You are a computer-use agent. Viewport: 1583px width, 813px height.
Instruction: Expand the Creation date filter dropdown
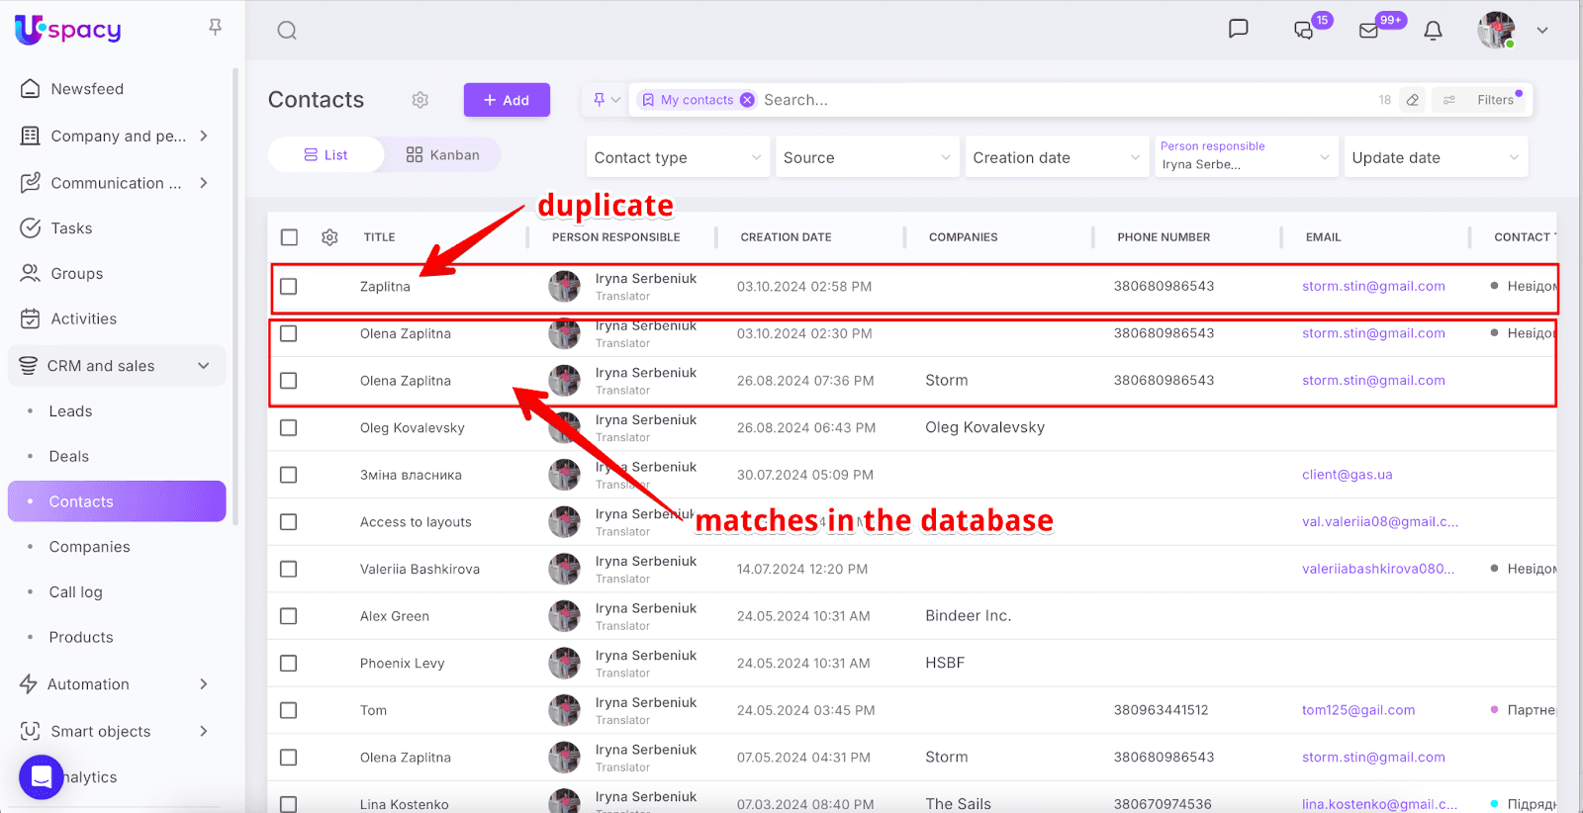pos(1056,157)
